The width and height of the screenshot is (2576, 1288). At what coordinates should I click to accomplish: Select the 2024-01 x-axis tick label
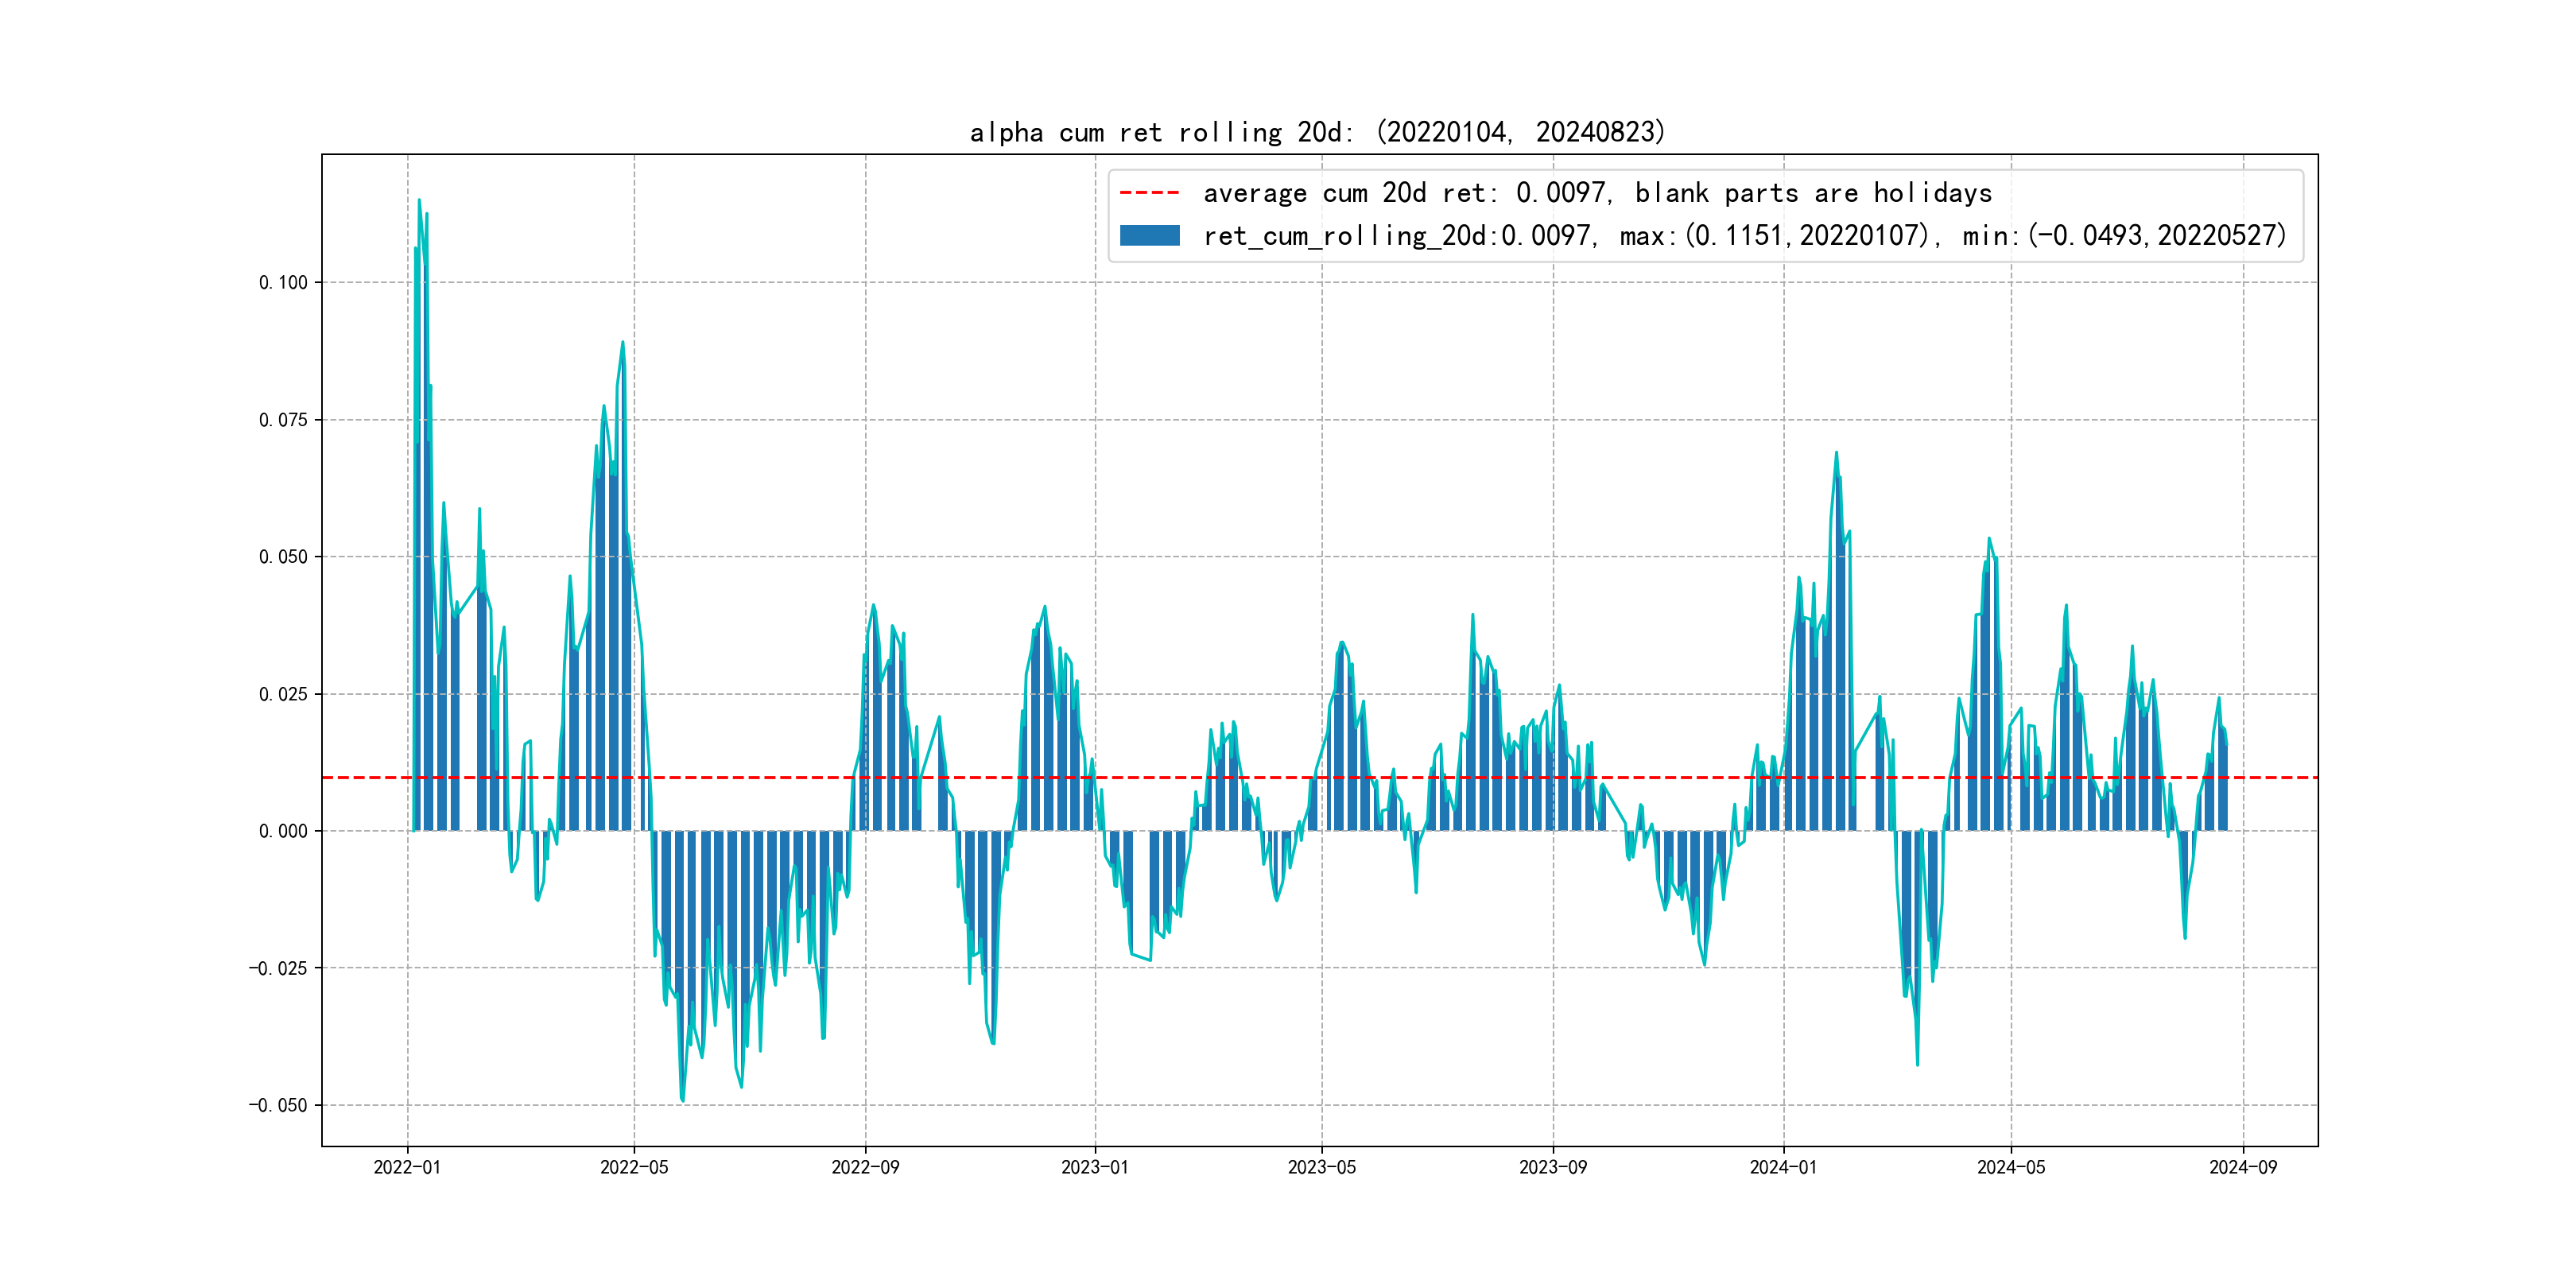[x=1783, y=1167]
